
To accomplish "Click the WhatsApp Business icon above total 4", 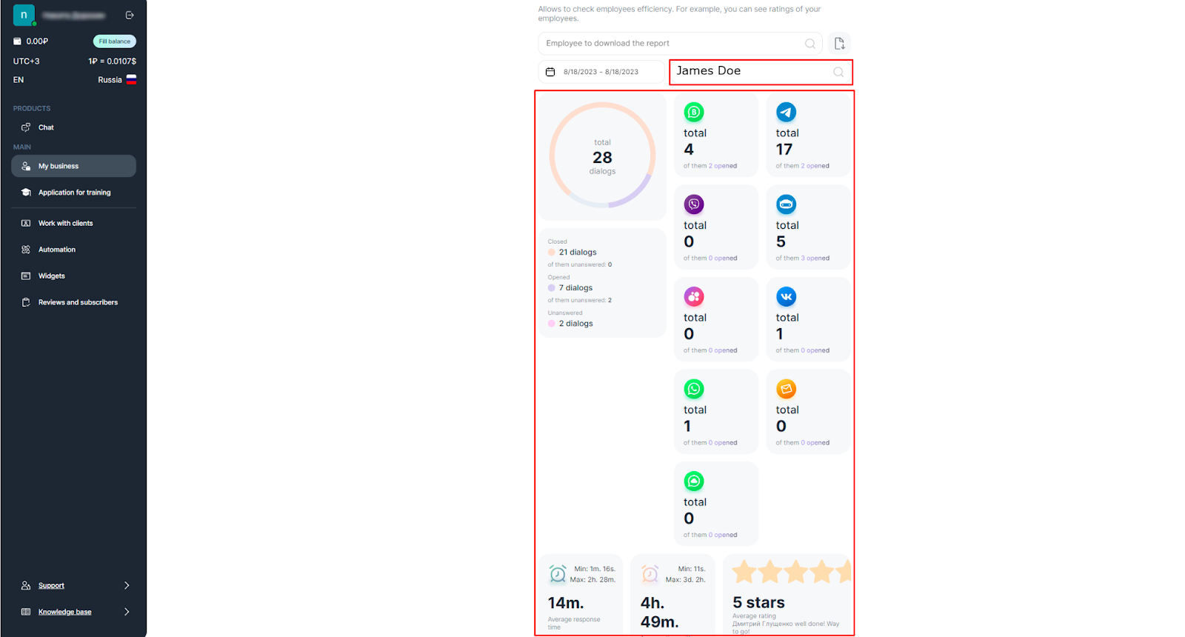I will (x=694, y=113).
